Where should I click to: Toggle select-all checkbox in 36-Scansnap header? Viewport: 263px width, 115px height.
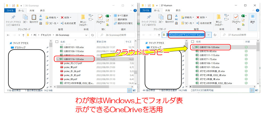pyautogui.click(x=57, y=42)
